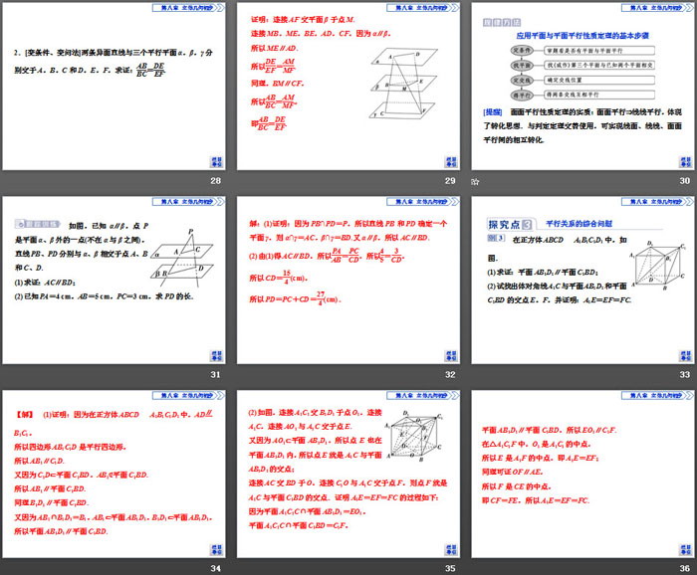
Task: Click the blue corner icon on slide 28
Action: [216, 162]
